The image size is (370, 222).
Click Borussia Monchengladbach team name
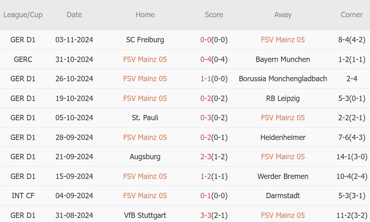point(283,79)
